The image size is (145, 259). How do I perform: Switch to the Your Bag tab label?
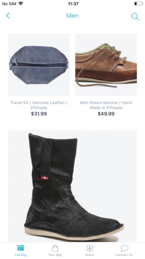[x=55, y=255]
